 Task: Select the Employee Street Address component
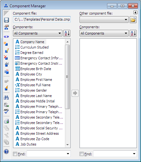click(37, 133)
